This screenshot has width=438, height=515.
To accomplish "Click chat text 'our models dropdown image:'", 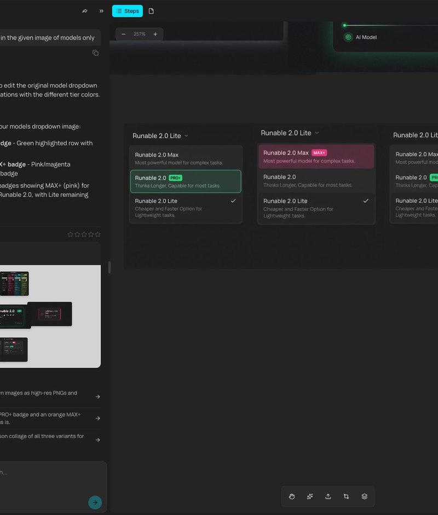I will click(x=40, y=126).
